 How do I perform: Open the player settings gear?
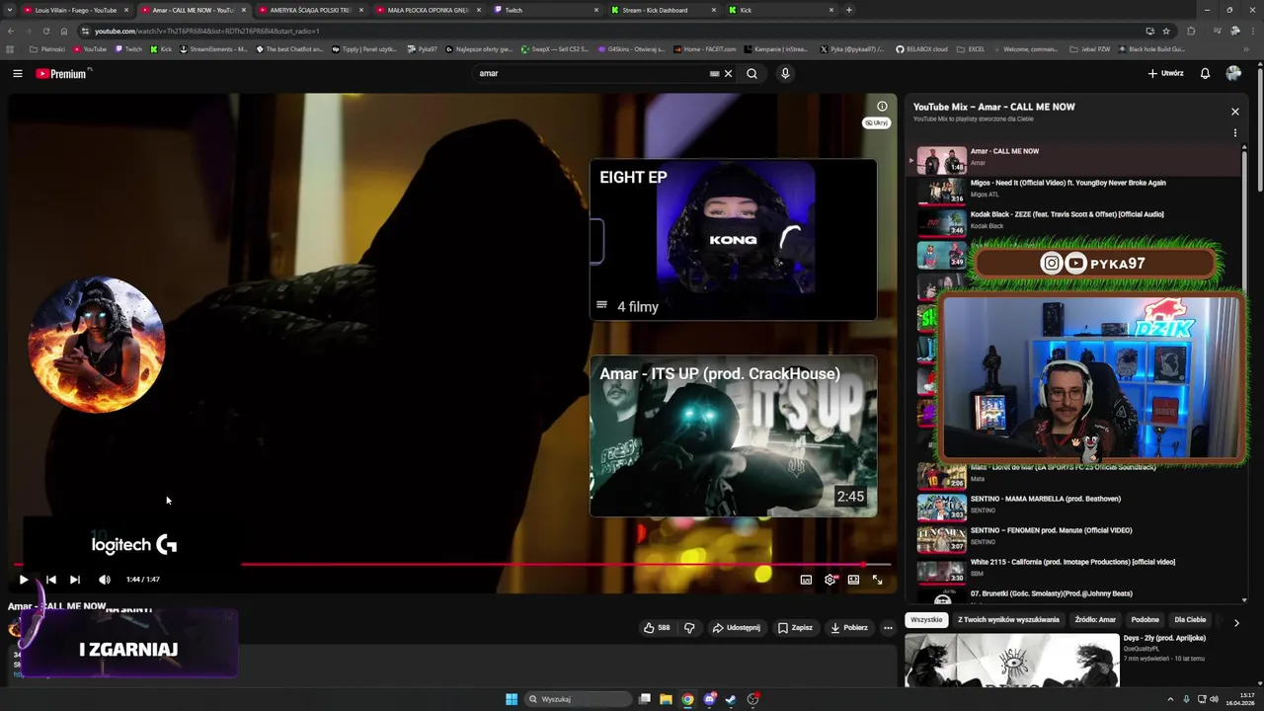pos(829,580)
